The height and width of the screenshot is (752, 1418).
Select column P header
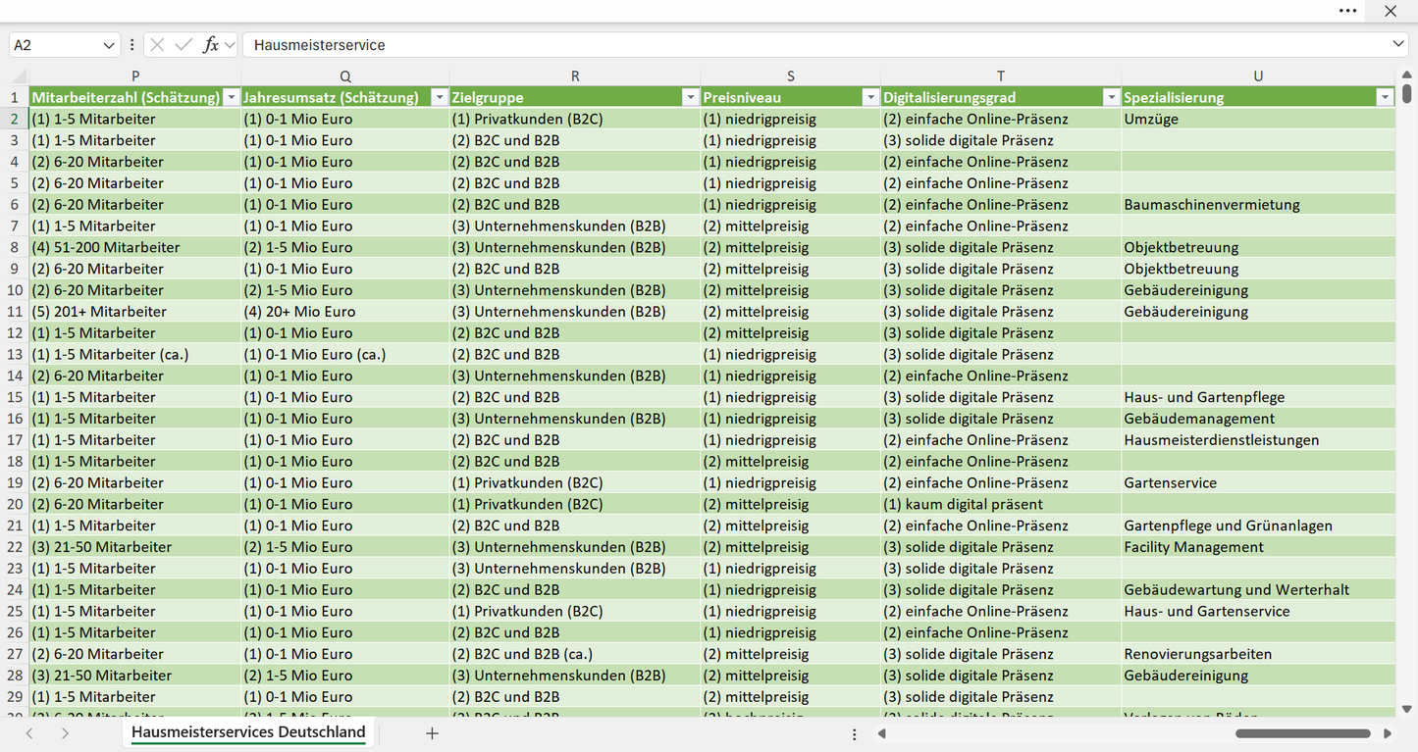[135, 75]
